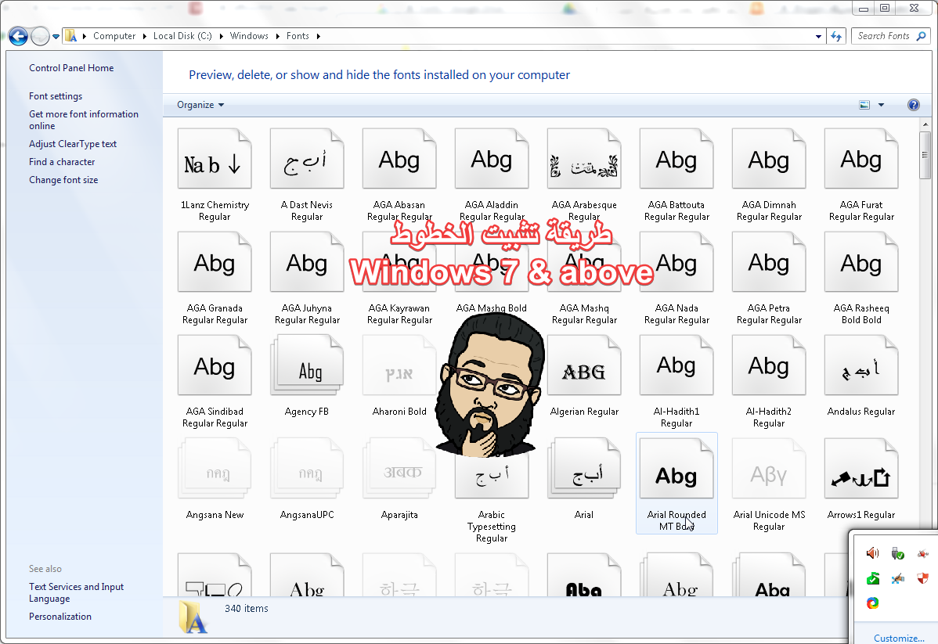Click the Refresh button in address bar
Viewport: 938px width, 644px height.
[x=836, y=37]
